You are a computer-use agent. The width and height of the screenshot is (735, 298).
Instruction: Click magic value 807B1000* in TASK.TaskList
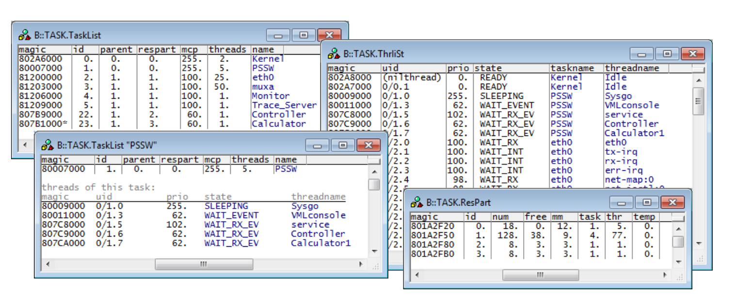[x=43, y=123]
